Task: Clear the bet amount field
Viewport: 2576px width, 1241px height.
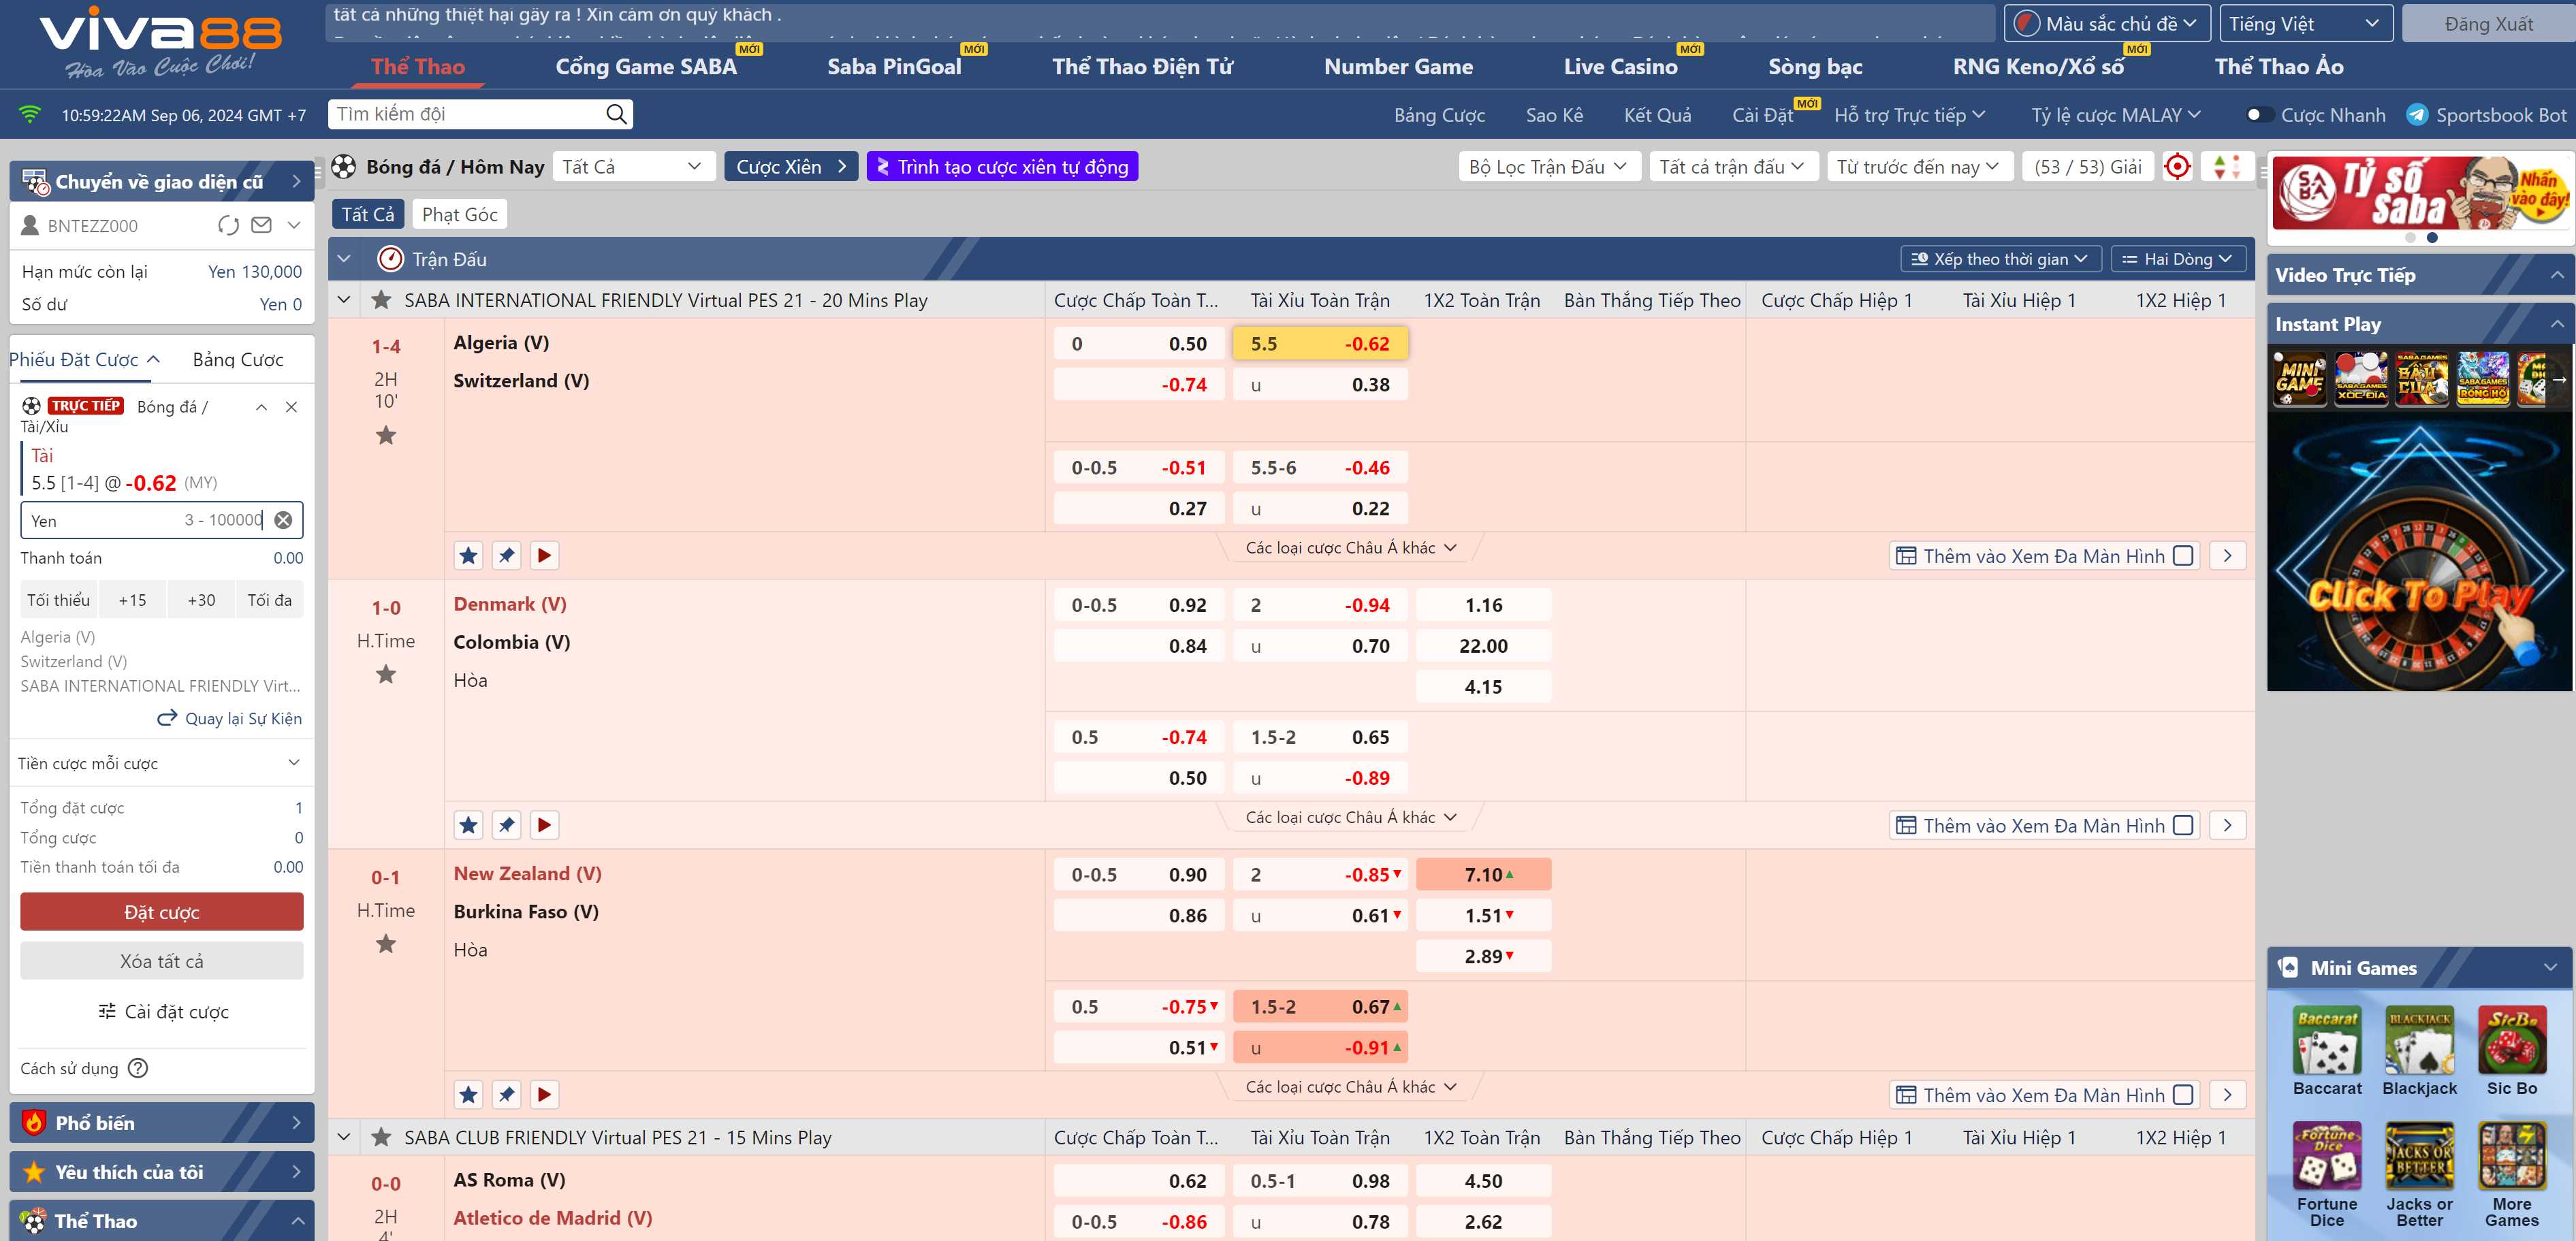Action: [284, 520]
